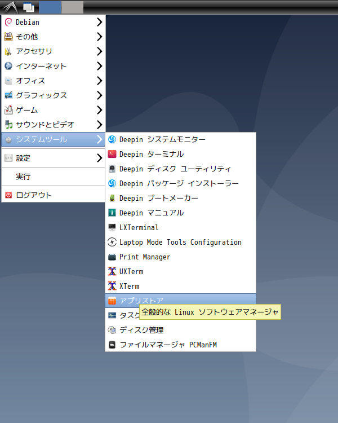
Task: Click the XTerm X icon
Action: click(x=112, y=286)
